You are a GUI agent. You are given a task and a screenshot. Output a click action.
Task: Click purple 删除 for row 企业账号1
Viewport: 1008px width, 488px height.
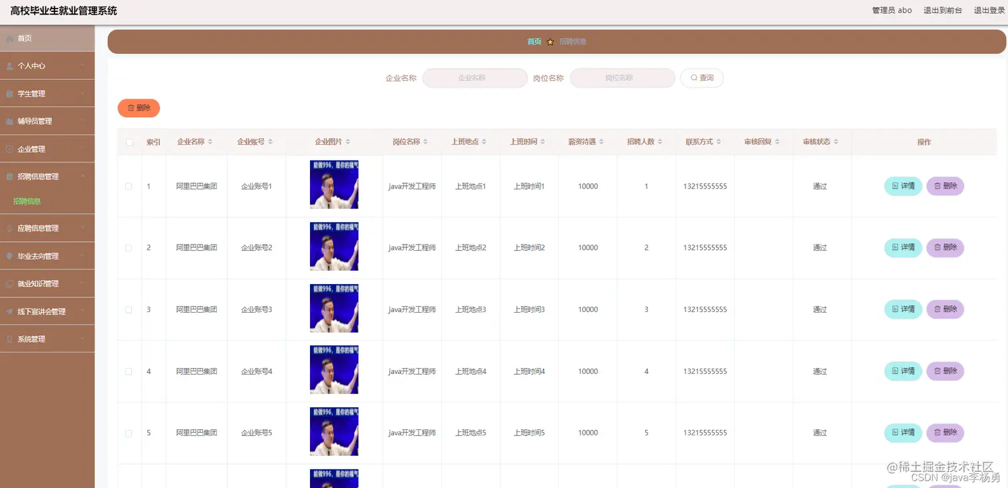(945, 186)
